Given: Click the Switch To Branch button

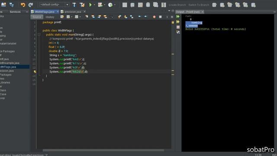Looking at the screenshot, I should tap(199, 5).
